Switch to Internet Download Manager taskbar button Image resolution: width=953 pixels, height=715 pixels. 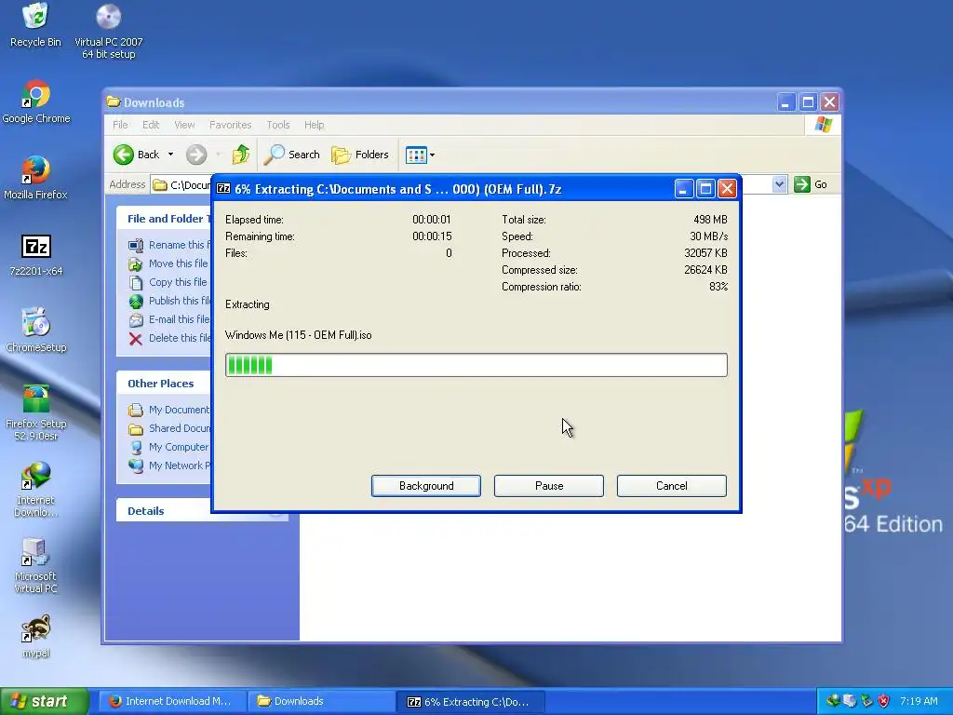(x=172, y=701)
